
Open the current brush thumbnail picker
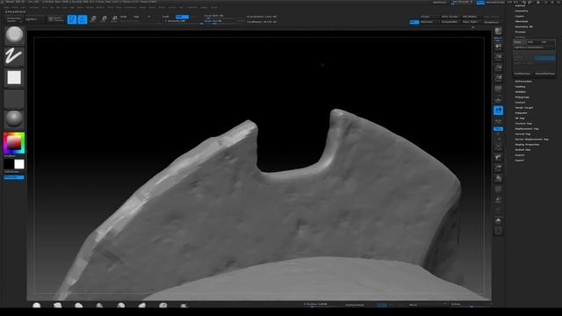[14, 35]
